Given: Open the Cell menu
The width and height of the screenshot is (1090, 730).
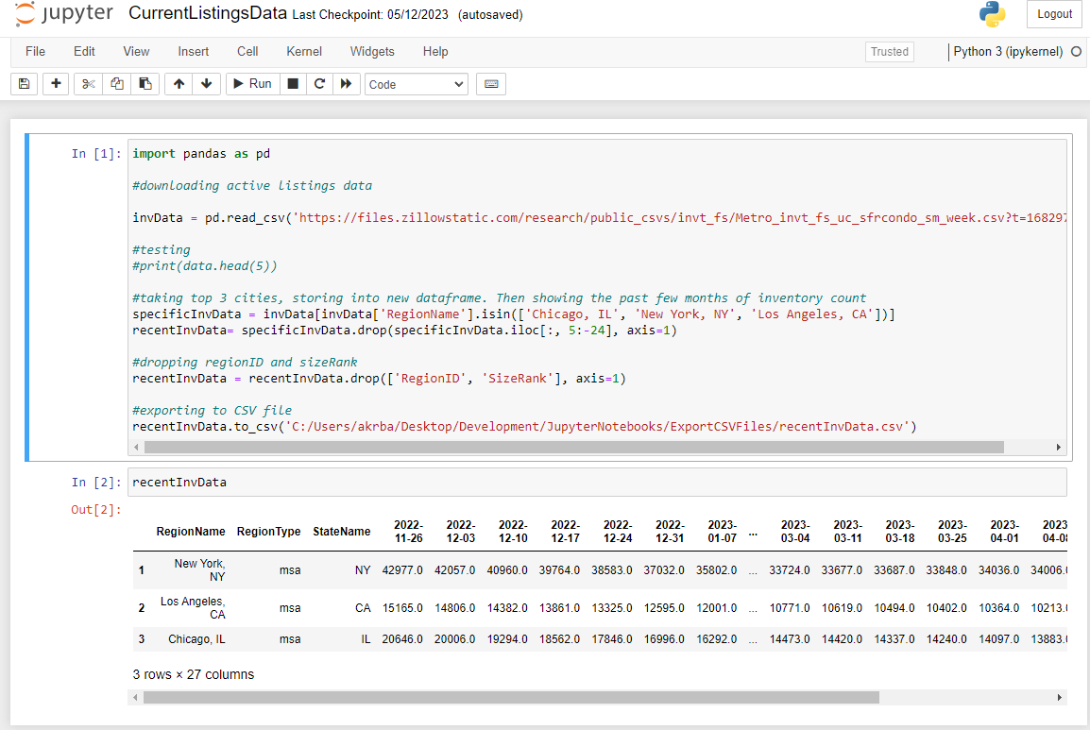Looking at the screenshot, I should click(x=247, y=52).
